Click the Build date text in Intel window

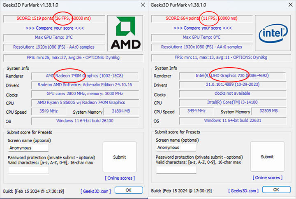[181, 191]
